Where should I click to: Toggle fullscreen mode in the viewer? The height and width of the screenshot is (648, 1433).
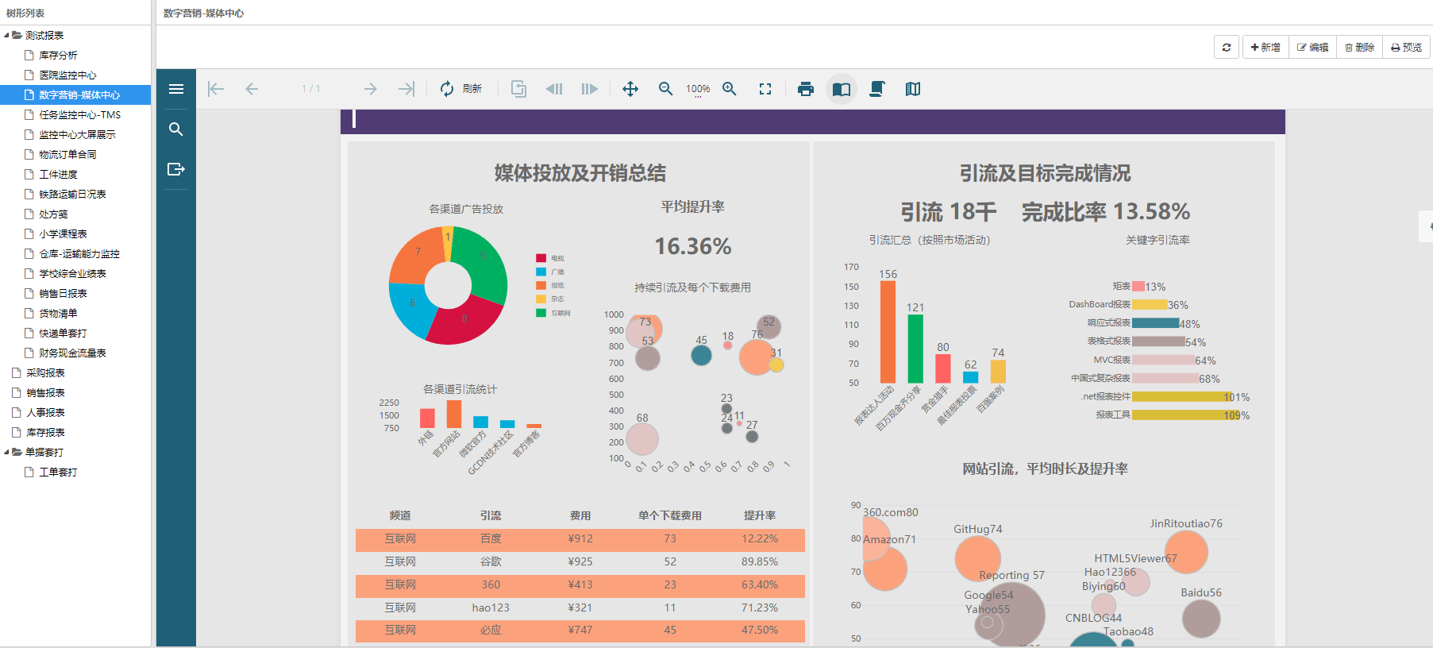765,89
